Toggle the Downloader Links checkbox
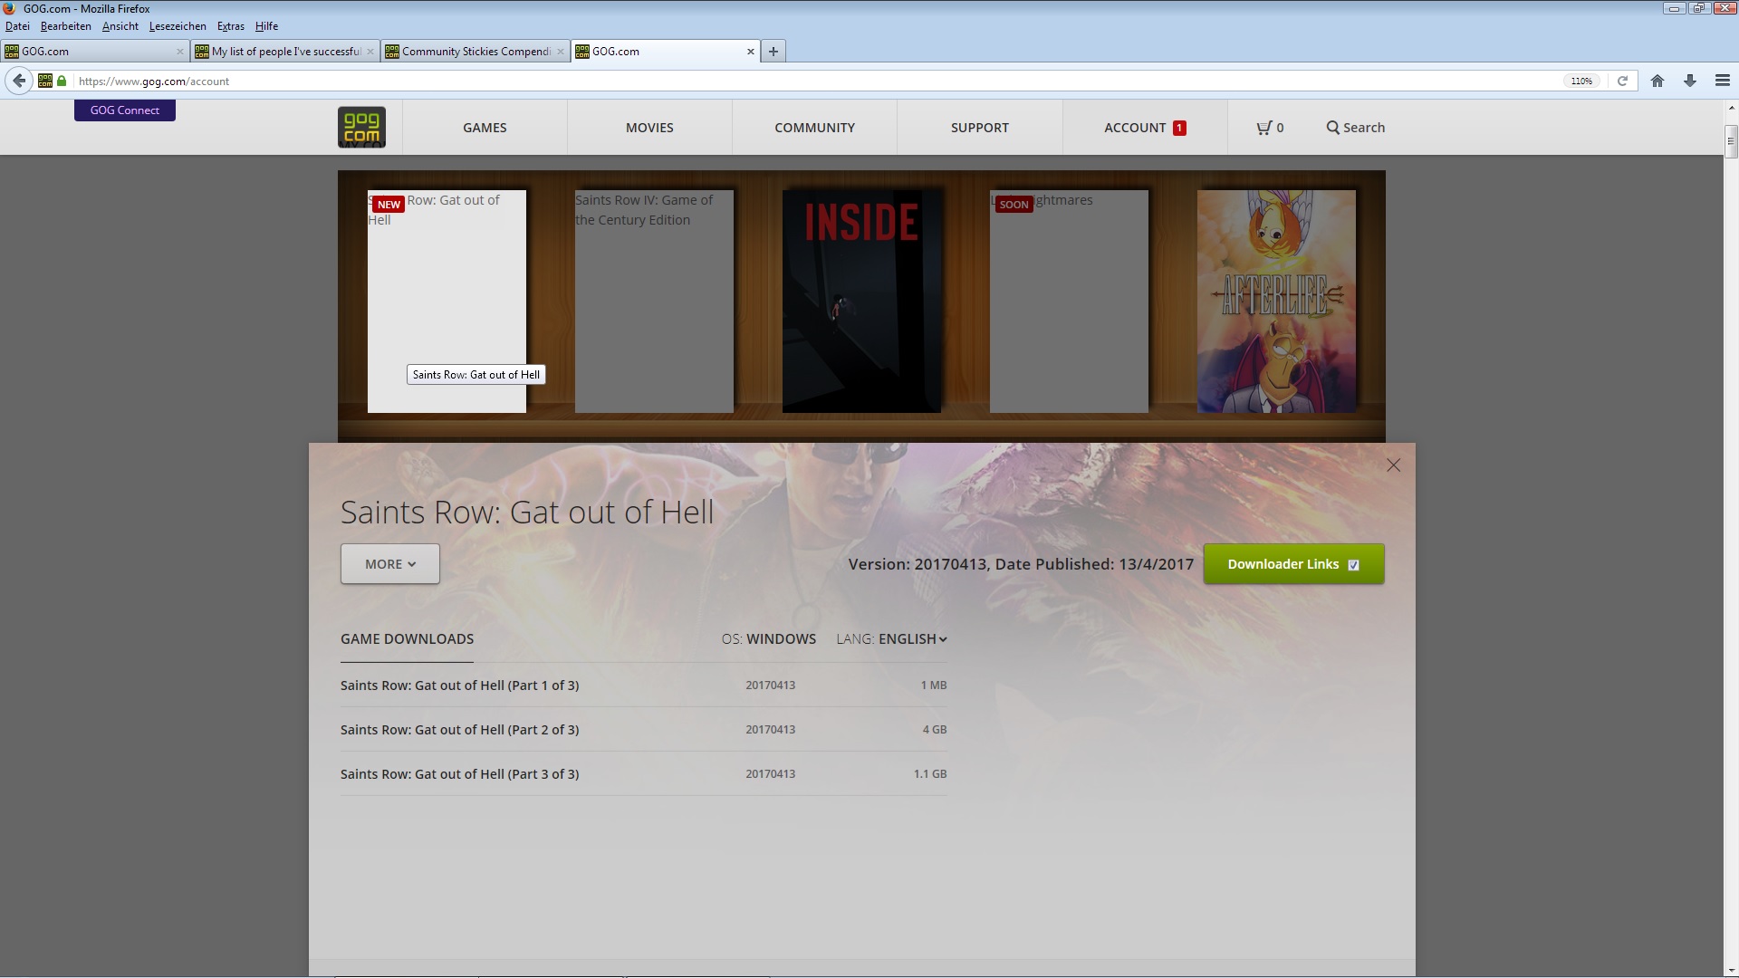 coord(1353,565)
